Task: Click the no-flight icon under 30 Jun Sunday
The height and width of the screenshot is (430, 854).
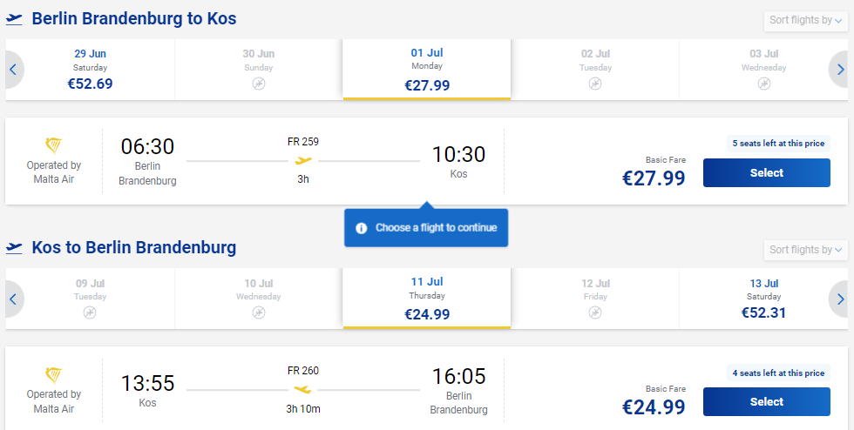Action: pos(259,84)
